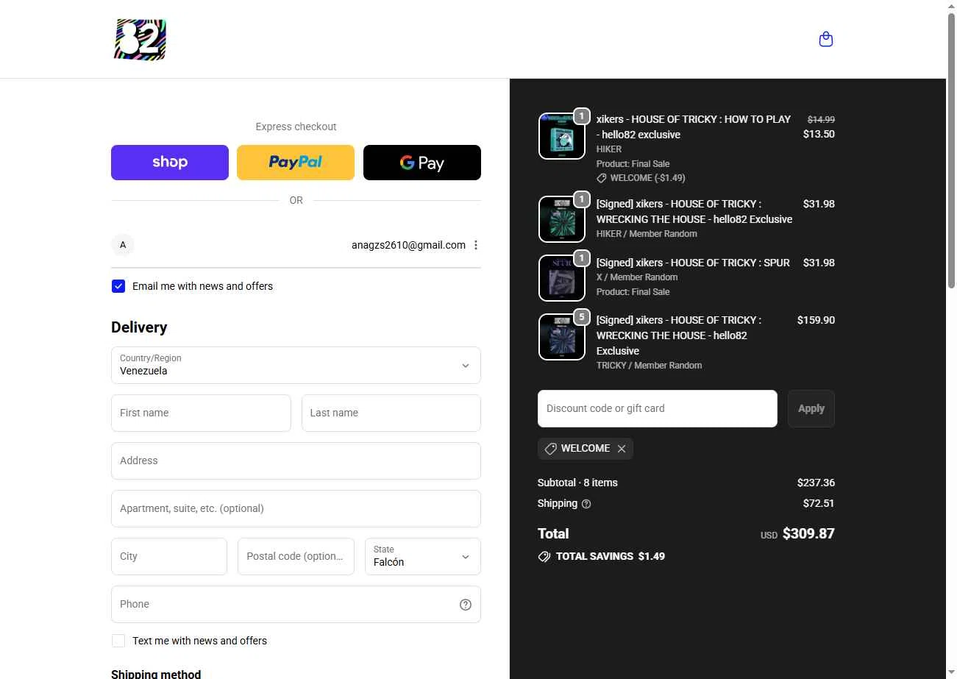Viewport: 957px width, 679px height.
Task: Click HOW TO PLAY album thumbnail
Action: (x=562, y=136)
